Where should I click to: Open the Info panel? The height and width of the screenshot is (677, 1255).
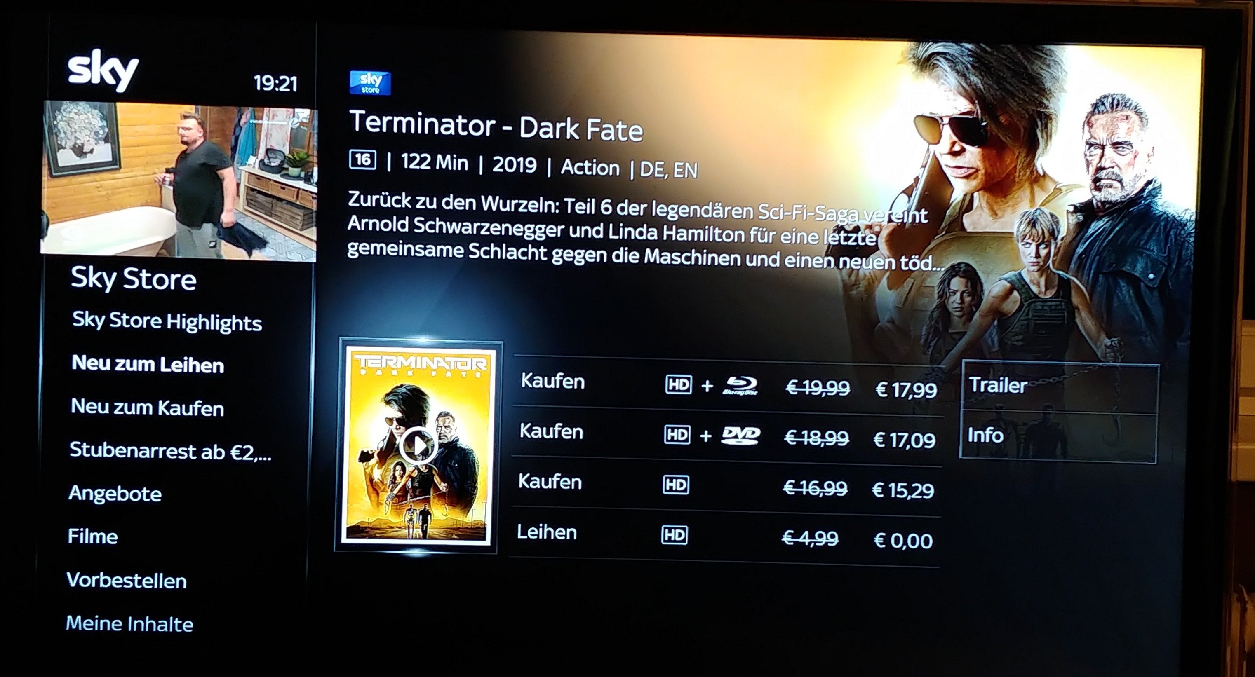tap(1058, 437)
